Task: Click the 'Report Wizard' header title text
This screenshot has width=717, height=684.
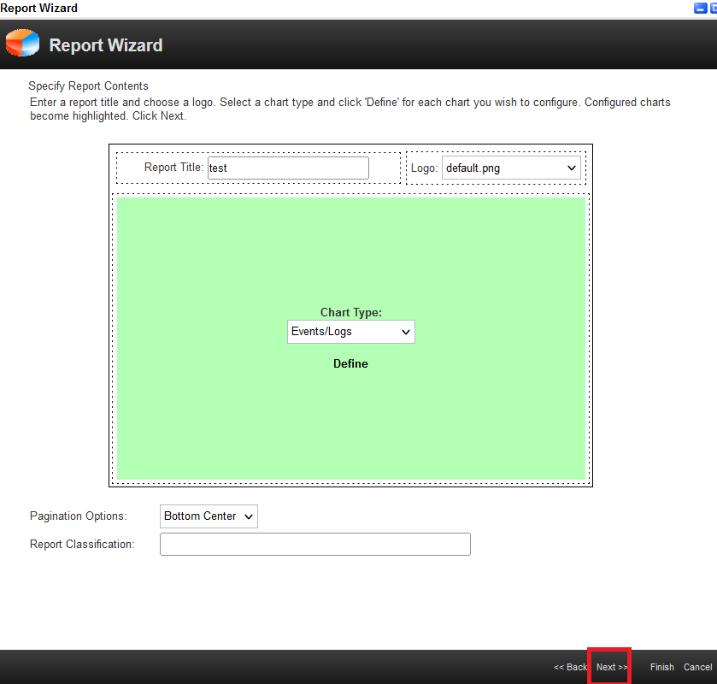Action: point(106,44)
